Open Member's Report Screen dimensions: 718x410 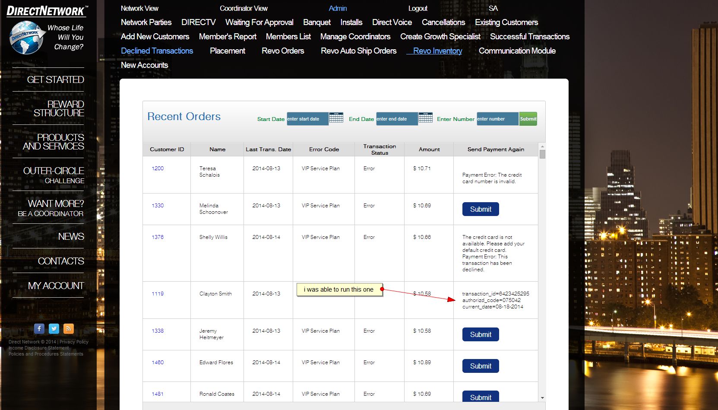(x=228, y=37)
